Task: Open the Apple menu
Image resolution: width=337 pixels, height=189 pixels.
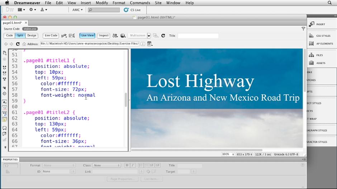Action: click(x=7, y=3)
